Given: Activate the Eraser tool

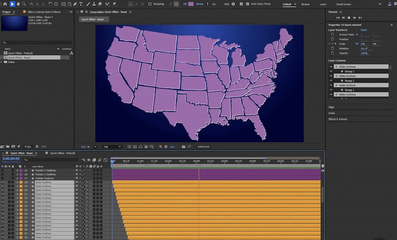Looking at the screenshot, I should (100, 4).
